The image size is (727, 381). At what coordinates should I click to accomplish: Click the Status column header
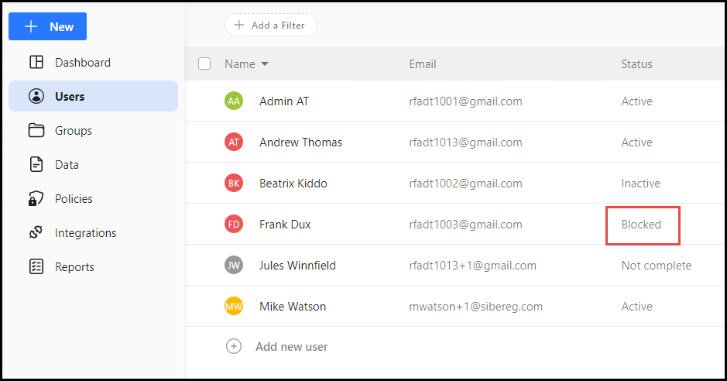636,64
